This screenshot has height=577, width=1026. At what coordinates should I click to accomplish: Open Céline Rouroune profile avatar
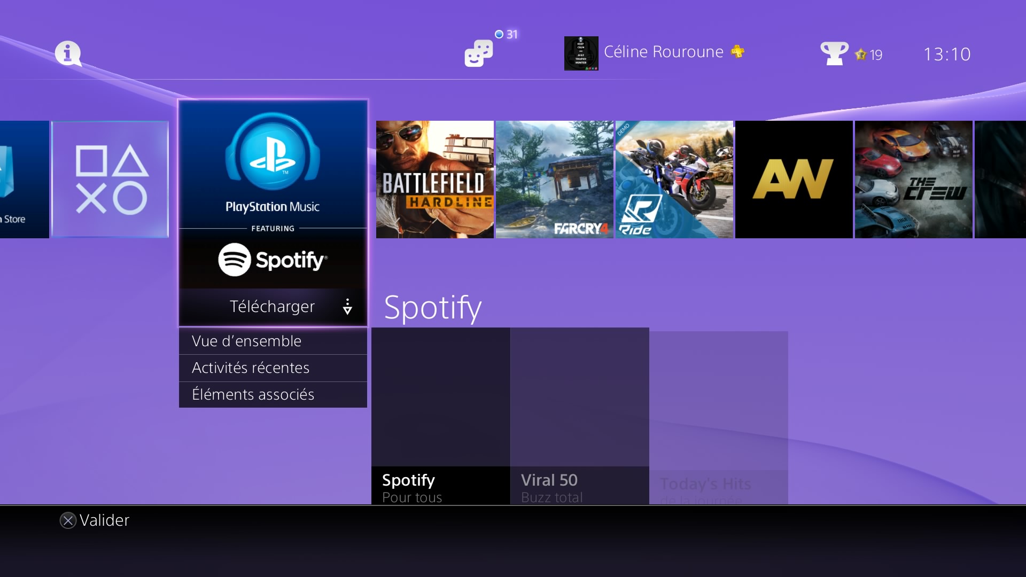point(581,53)
